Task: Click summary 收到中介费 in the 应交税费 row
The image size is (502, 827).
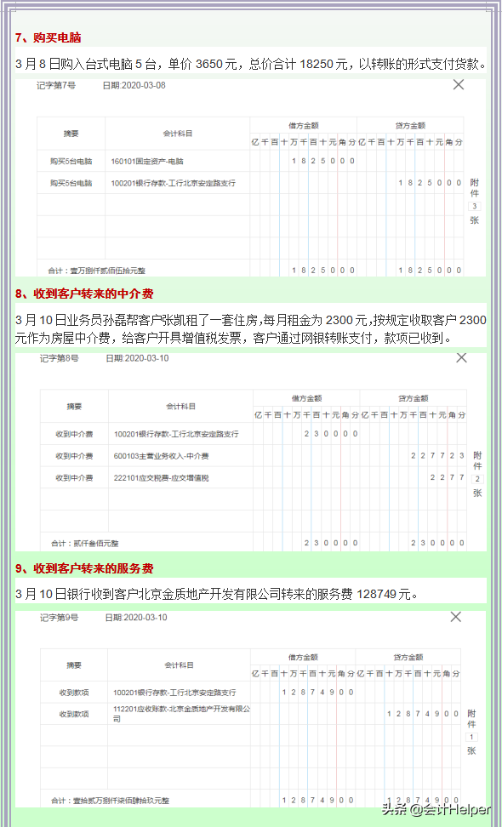Action: [74, 478]
